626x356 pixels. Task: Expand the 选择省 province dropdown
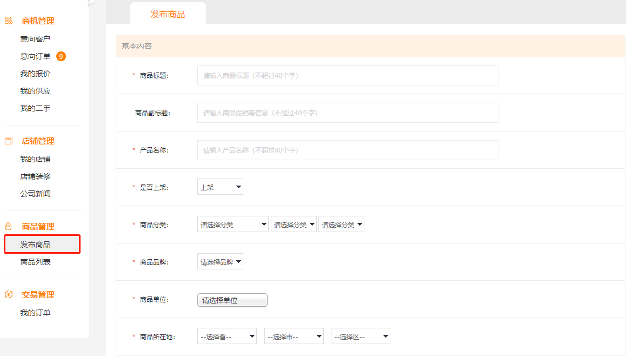[227, 337]
